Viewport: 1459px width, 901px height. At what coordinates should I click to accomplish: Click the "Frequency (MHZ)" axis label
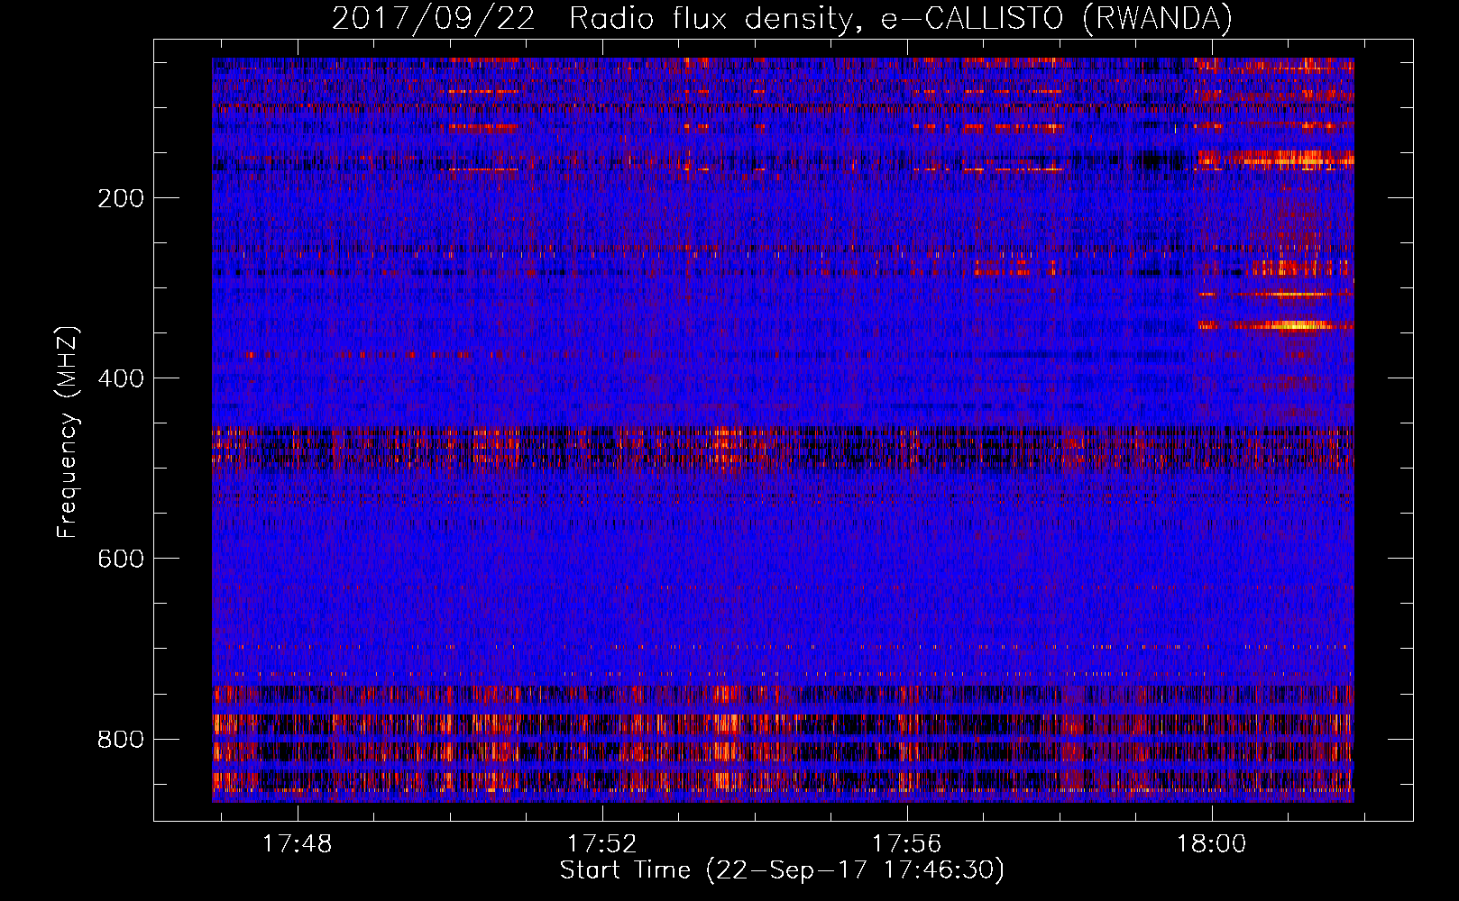pyautogui.click(x=68, y=432)
